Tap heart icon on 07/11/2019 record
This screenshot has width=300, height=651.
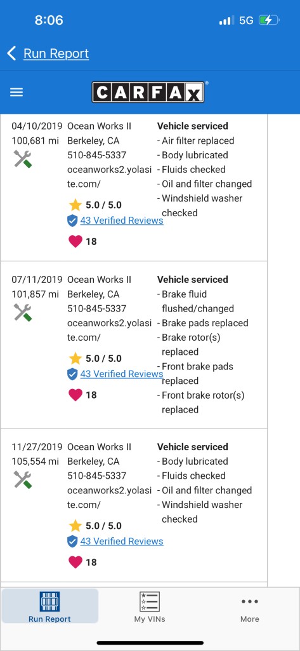click(75, 395)
